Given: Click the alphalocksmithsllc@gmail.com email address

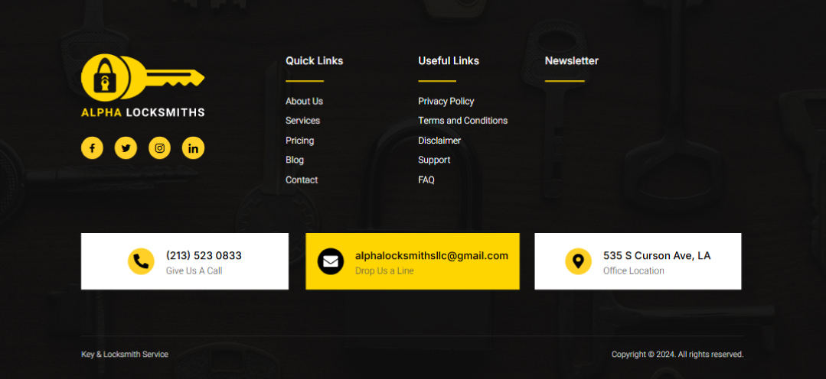Looking at the screenshot, I should coord(432,255).
